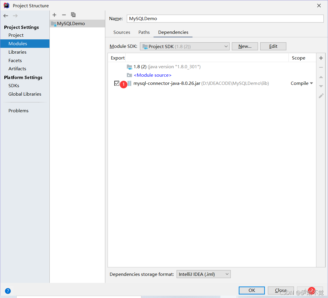
Task: Remove selected module with minus icon
Action: tap(64, 15)
